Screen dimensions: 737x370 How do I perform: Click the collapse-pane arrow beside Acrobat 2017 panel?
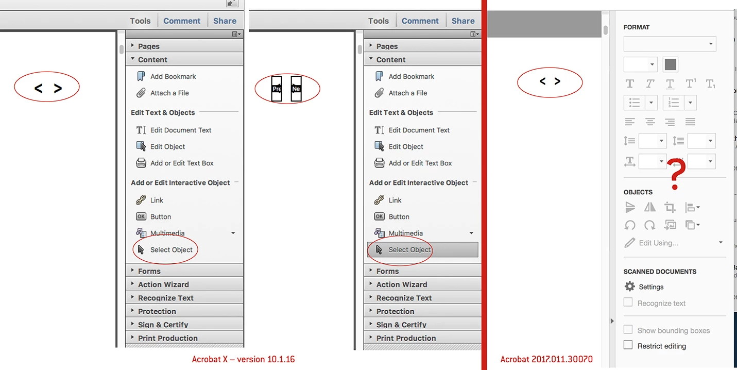[x=612, y=321]
